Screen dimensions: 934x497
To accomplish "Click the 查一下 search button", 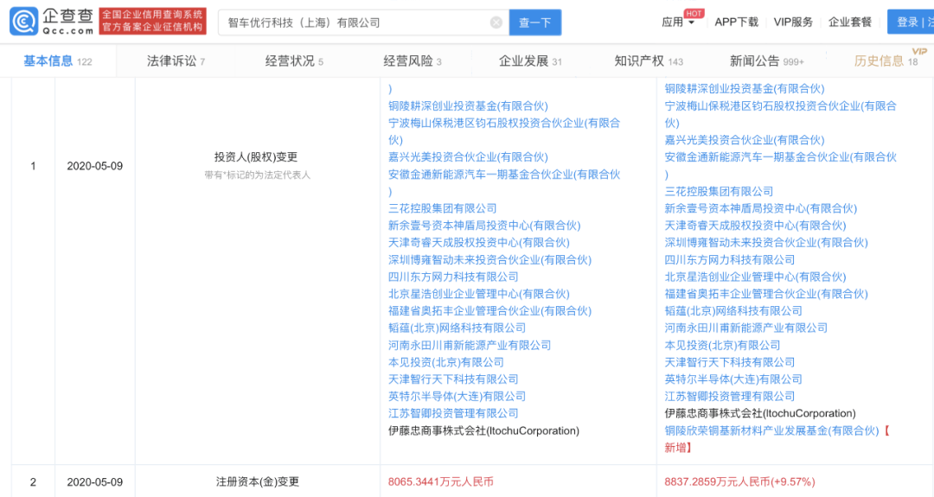I will point(535,22).
